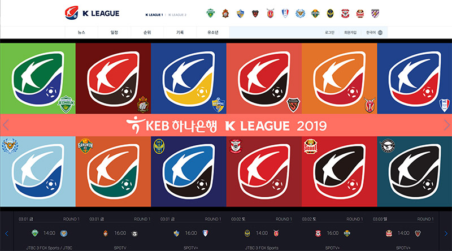This screenshot has height=251, width=452.
Task: Open the Incheon United crest in header
Action: coord(330,13)
